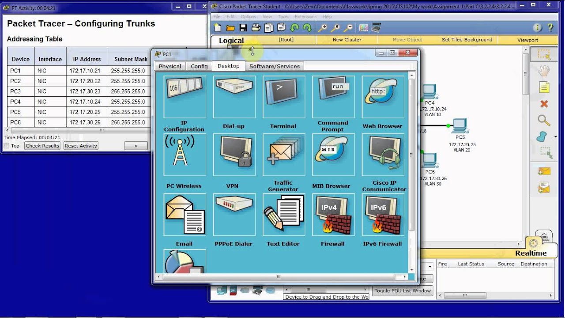This screenshot has height=318, width=565.
Task: Click the Reset Activity button
Action: (81, 146)
